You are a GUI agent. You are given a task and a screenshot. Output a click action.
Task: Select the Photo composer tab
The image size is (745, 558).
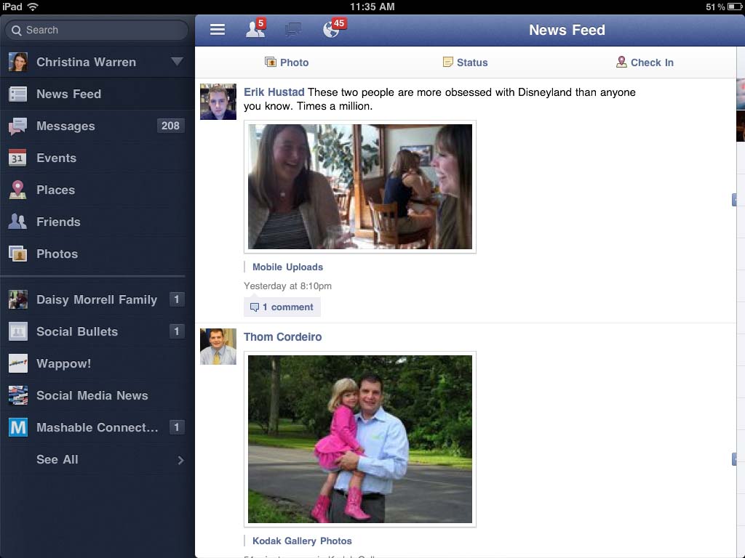click(287, 62)
